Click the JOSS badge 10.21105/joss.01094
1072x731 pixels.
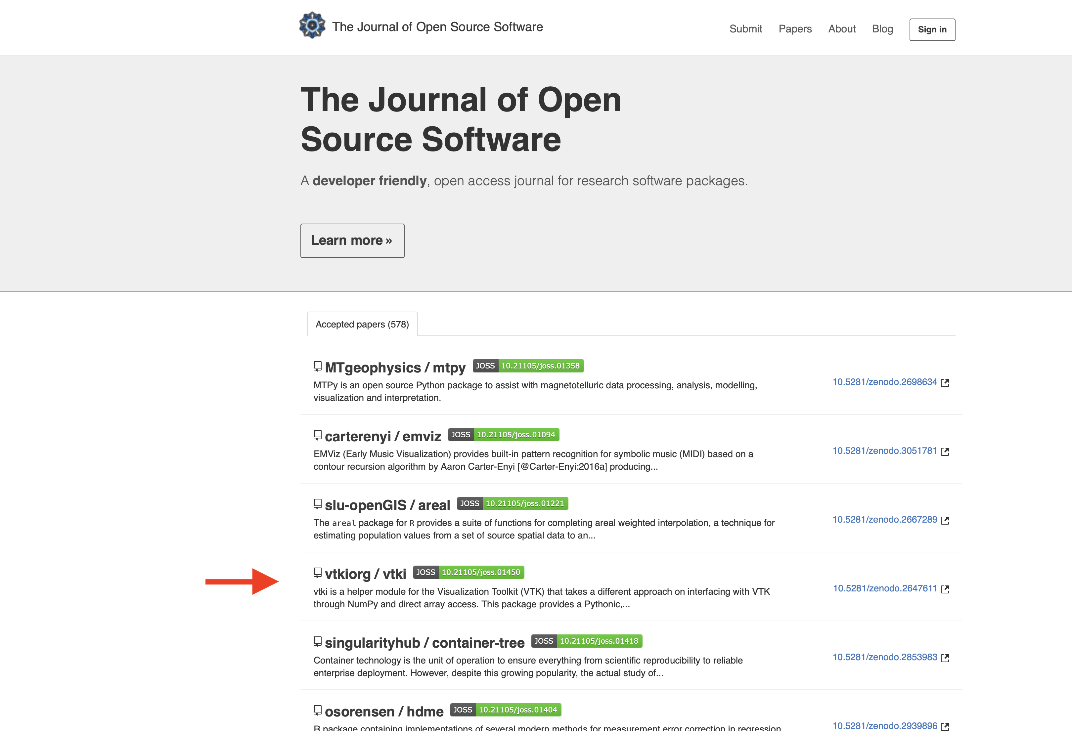coord(503,435)
